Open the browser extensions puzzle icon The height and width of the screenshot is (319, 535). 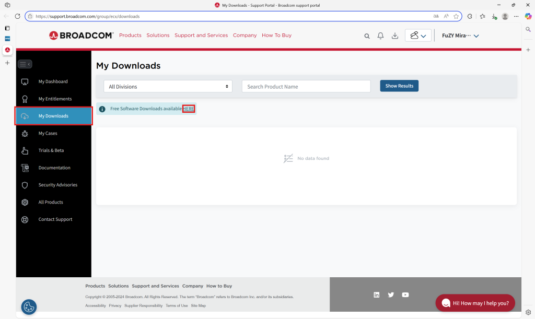(x=470, y=16)
